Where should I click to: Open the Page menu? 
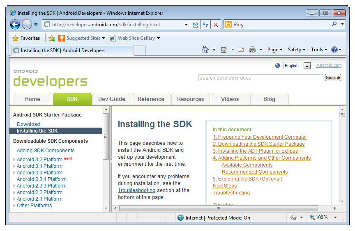tap(275, 50)
